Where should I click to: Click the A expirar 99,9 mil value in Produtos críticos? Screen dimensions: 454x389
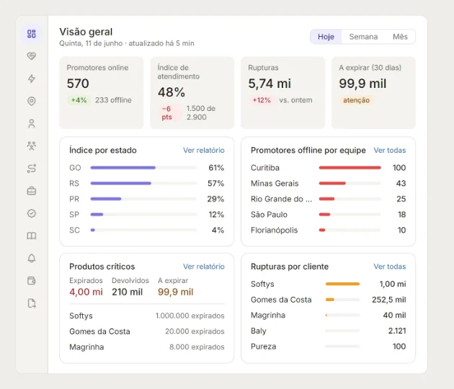[175, 292]
